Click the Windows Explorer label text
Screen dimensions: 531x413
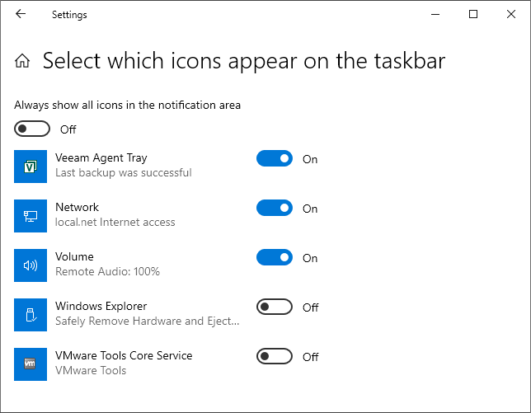click(101, 306)
